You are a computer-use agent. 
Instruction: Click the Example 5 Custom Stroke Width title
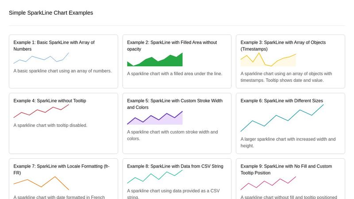click(x=175, y=104)
